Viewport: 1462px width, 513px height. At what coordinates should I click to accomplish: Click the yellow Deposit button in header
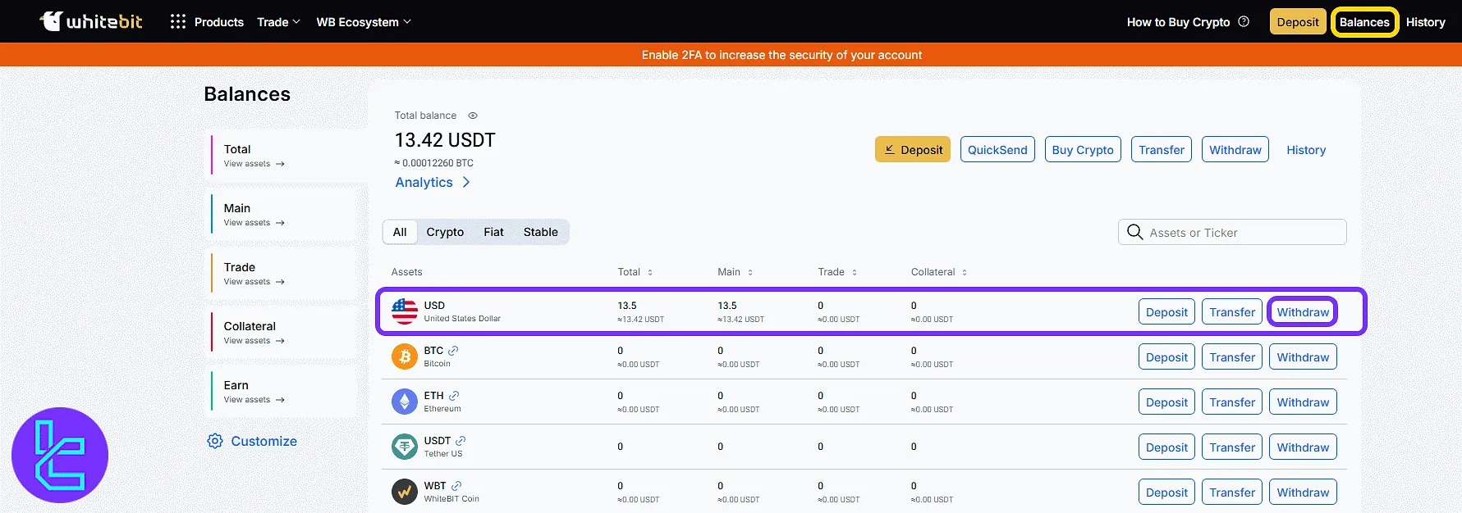coord(1298,22)
